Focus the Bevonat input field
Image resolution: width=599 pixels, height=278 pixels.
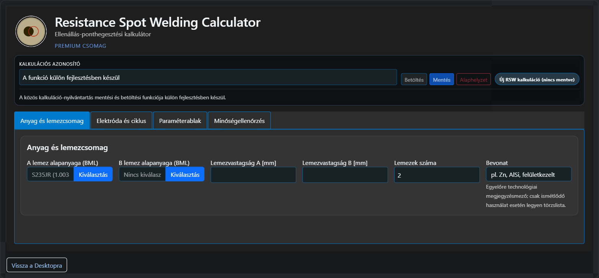click(529, 174)
